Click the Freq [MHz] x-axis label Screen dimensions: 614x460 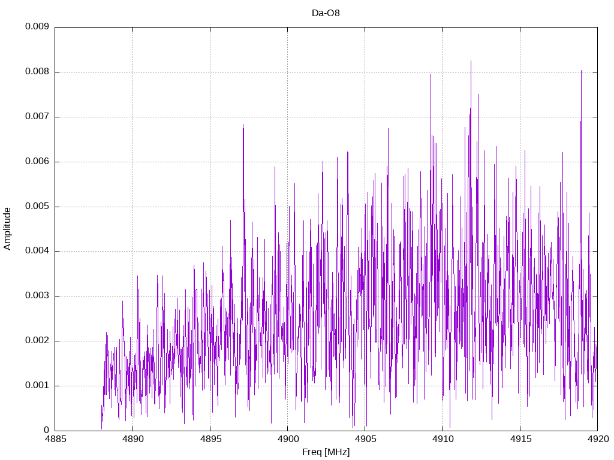tap(326, 452)
